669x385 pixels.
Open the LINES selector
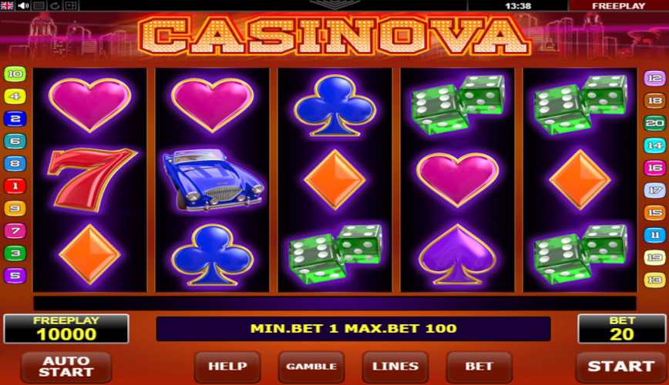(x=395, y=367)
